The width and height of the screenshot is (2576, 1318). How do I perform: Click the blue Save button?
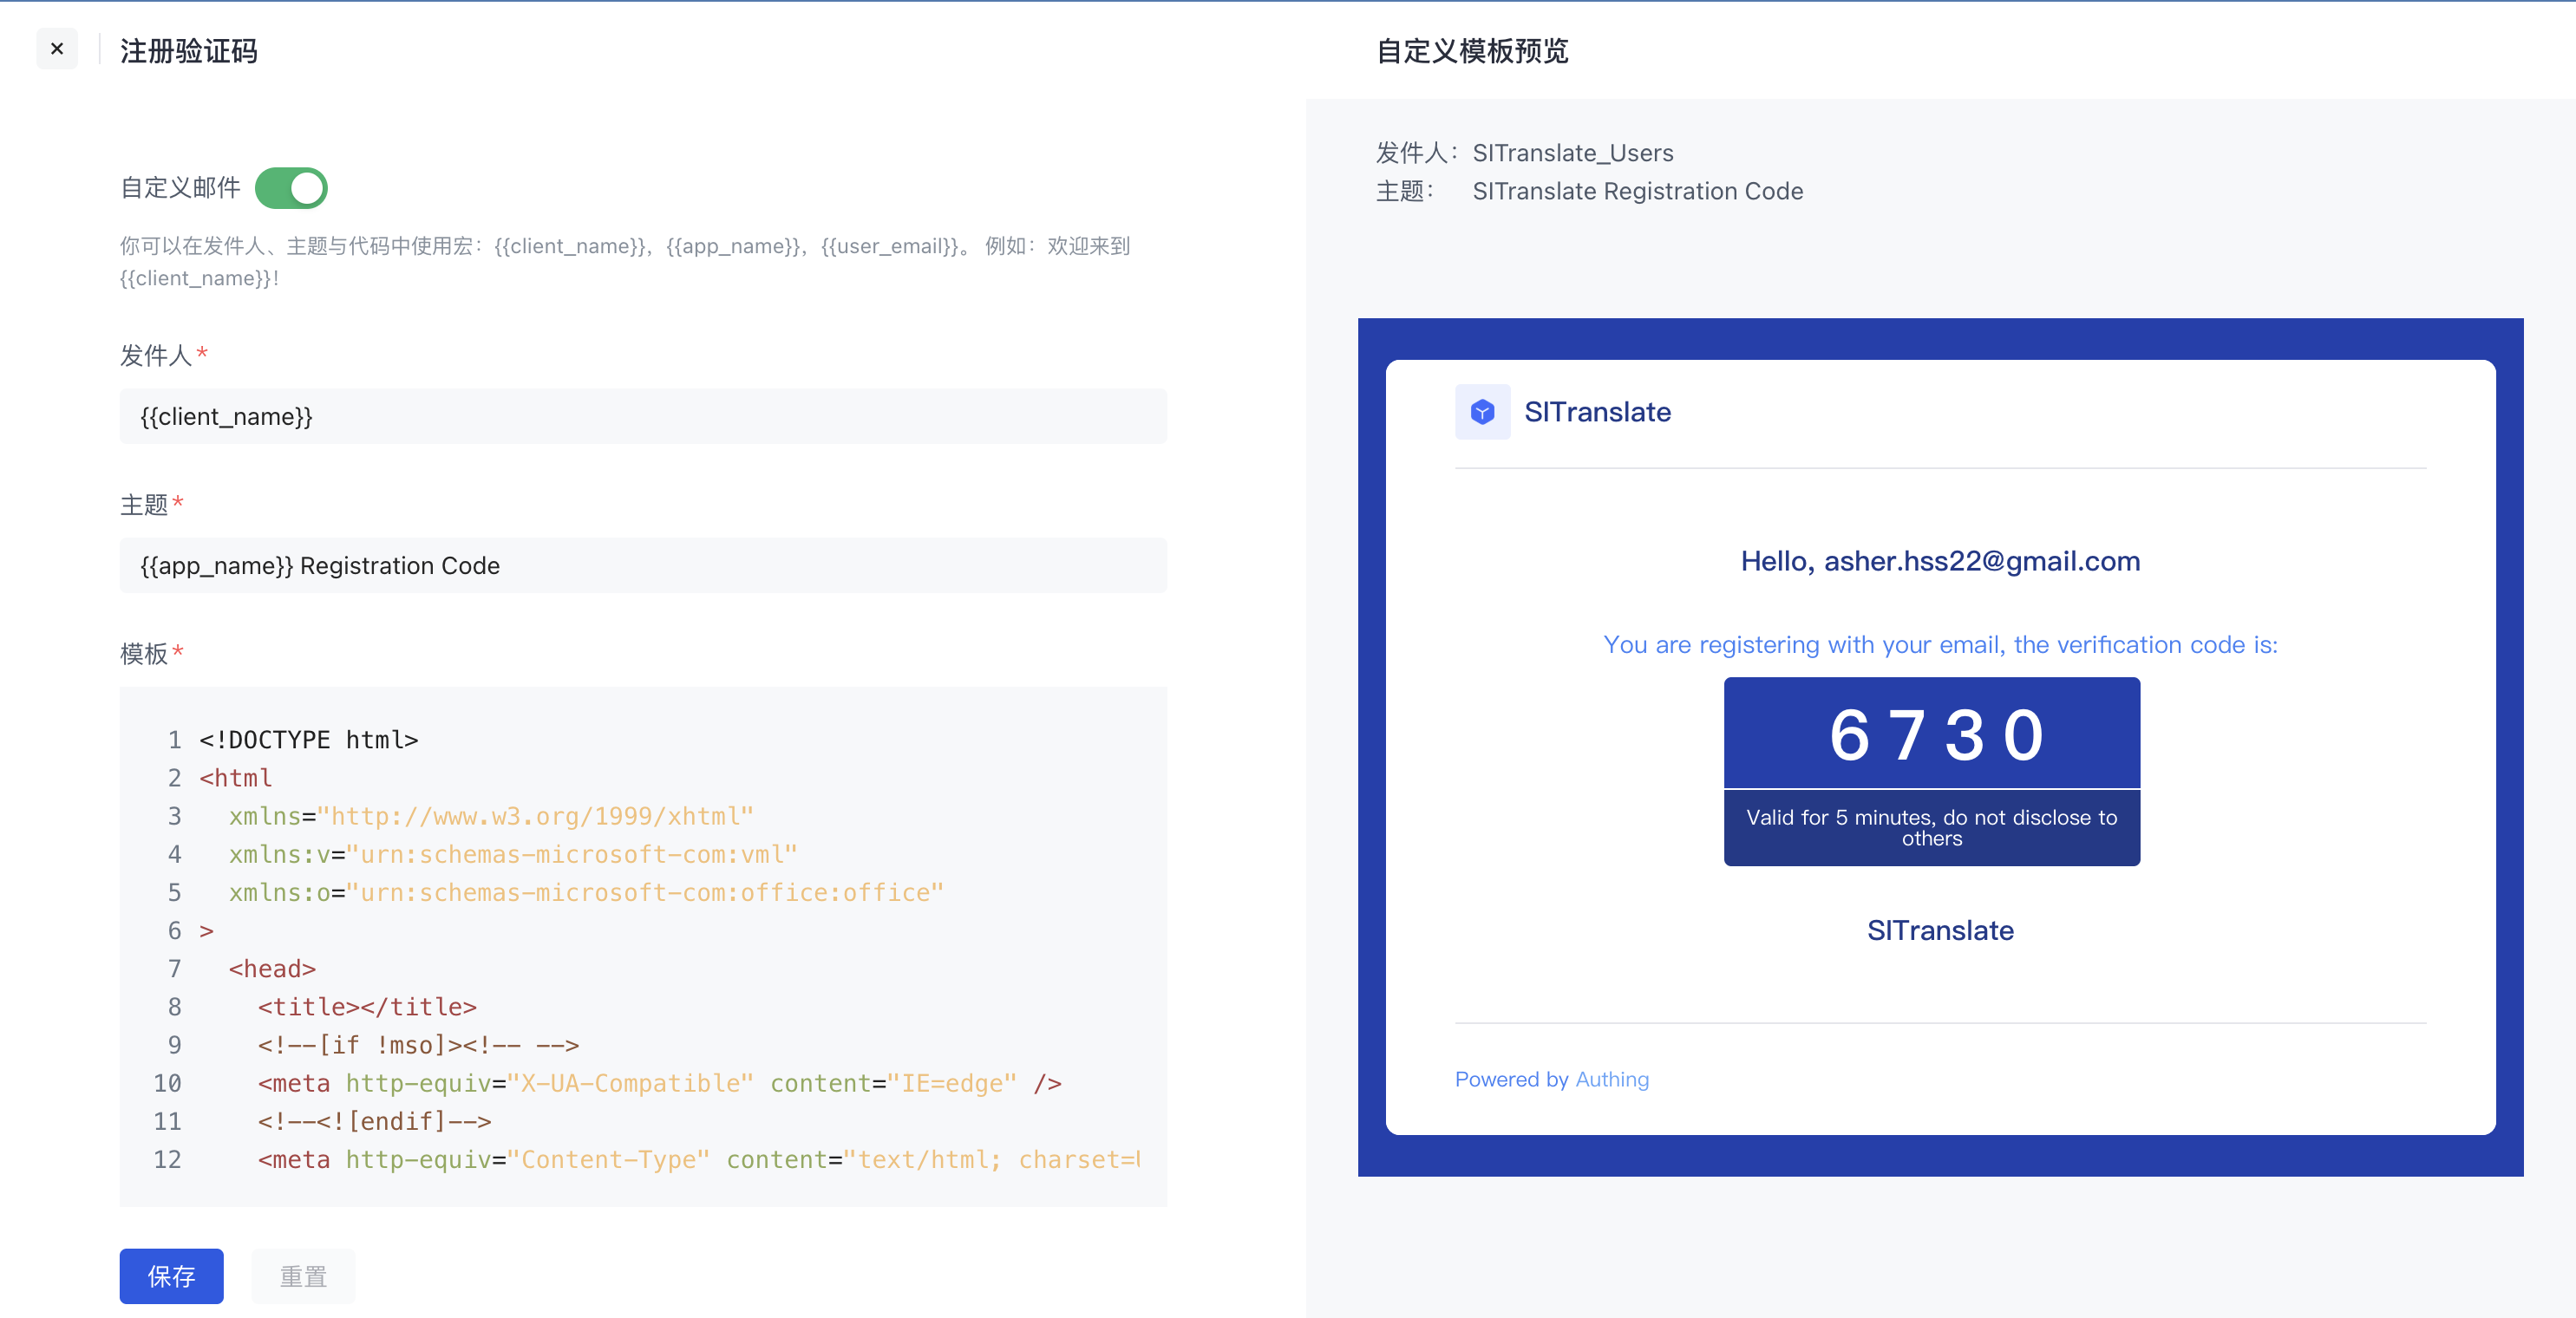point(171,1276)
